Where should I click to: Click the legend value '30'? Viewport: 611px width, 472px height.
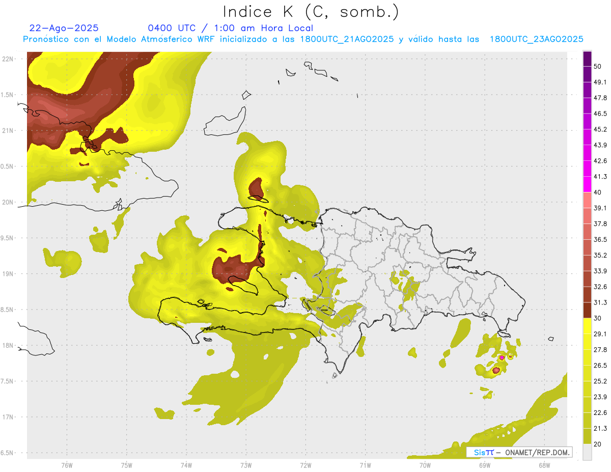[x=598, y=318]
